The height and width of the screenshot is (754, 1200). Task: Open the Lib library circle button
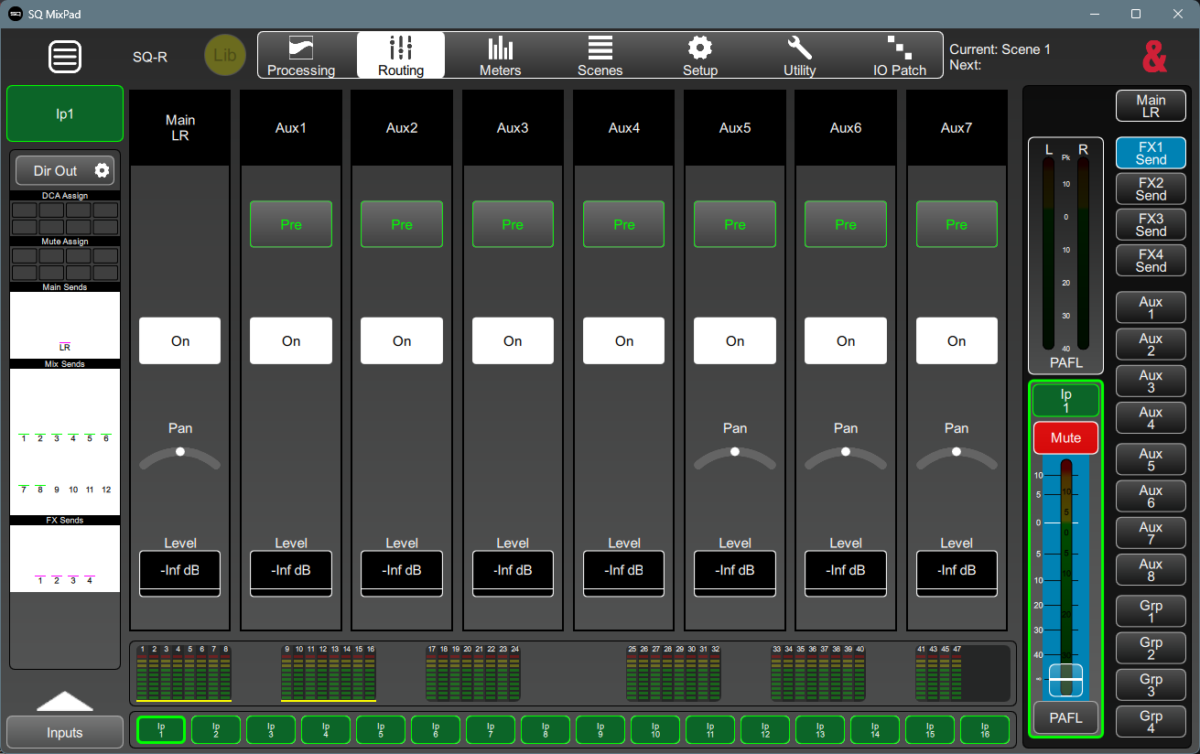click(x=224, y=55)
